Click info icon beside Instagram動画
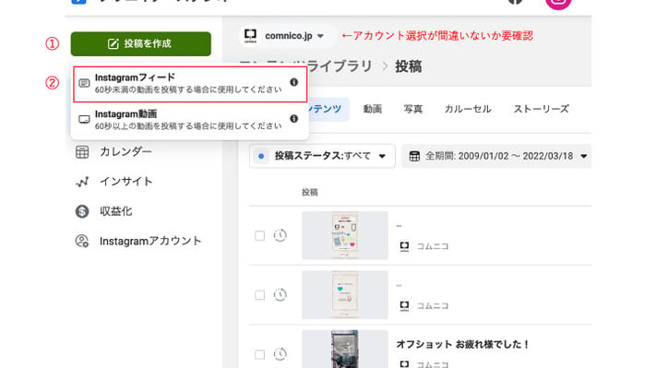656x368 pixels. (x=294, y=119)
